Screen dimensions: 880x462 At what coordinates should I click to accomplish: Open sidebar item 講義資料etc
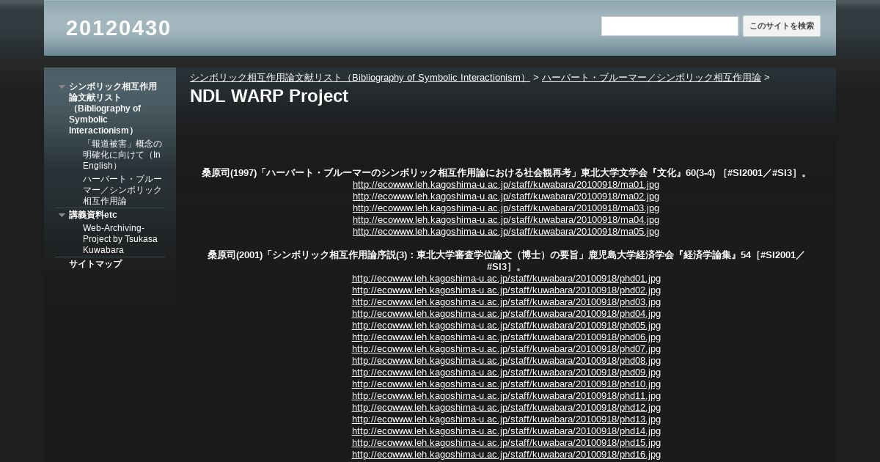click(x=93, y=215)
